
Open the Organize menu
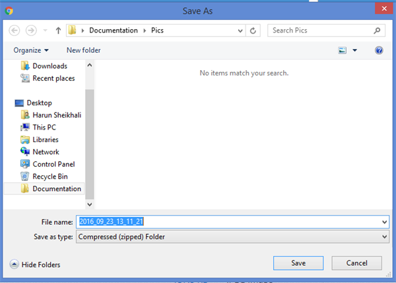tap(30, 50)
